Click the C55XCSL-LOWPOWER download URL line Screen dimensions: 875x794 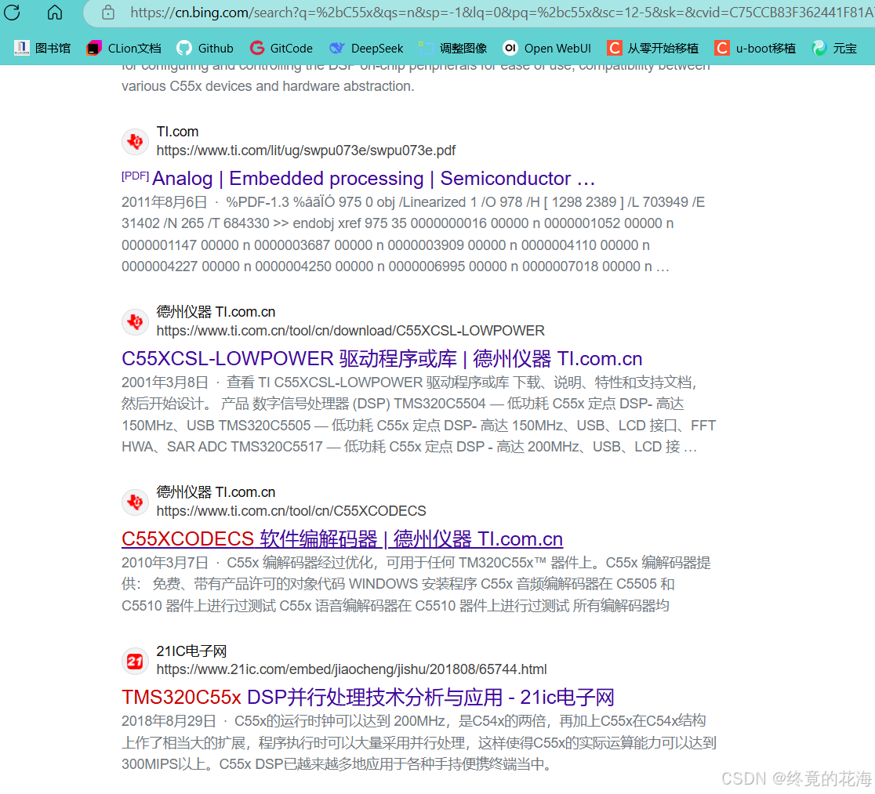[x=350, y=331]
